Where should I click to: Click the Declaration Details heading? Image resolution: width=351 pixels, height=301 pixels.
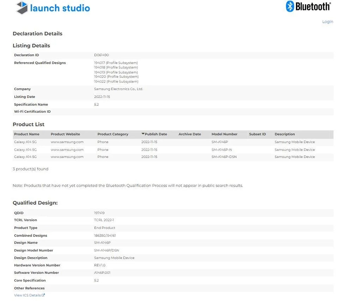pyautogui.click(x=38, y=34)
